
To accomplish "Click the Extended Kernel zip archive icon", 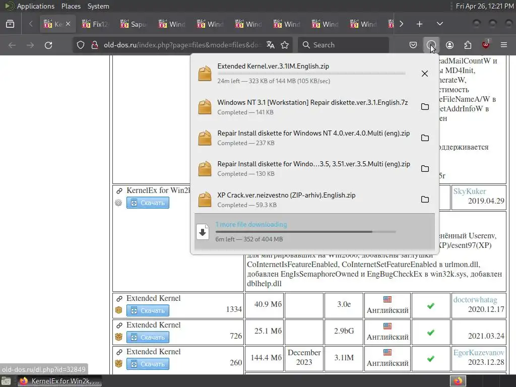I will click(x=205, y=74).
